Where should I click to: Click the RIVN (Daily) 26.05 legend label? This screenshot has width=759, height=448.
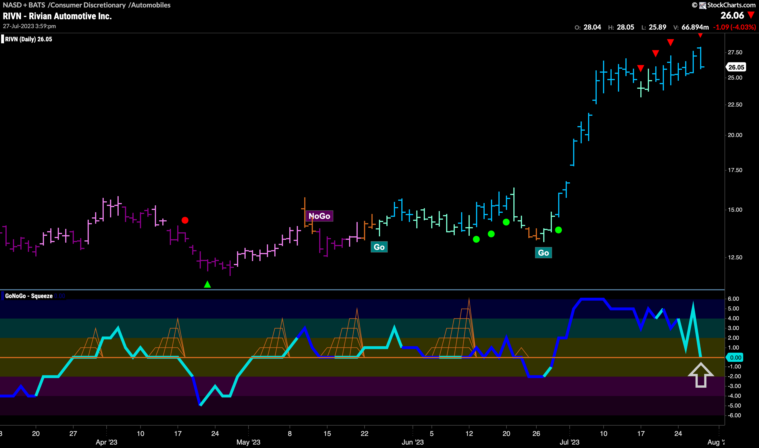pos(28,39)
